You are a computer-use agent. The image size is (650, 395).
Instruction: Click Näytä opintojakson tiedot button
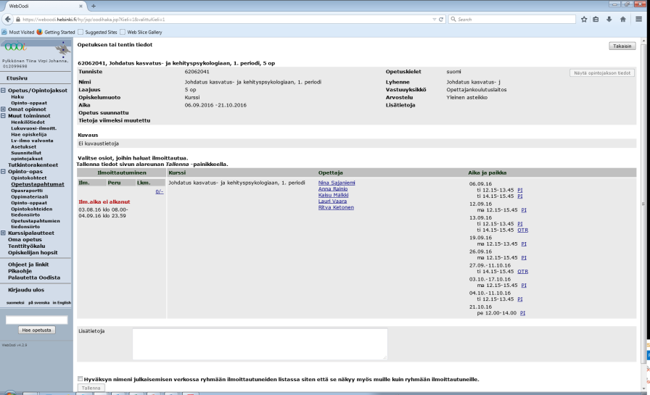(602, 73)
